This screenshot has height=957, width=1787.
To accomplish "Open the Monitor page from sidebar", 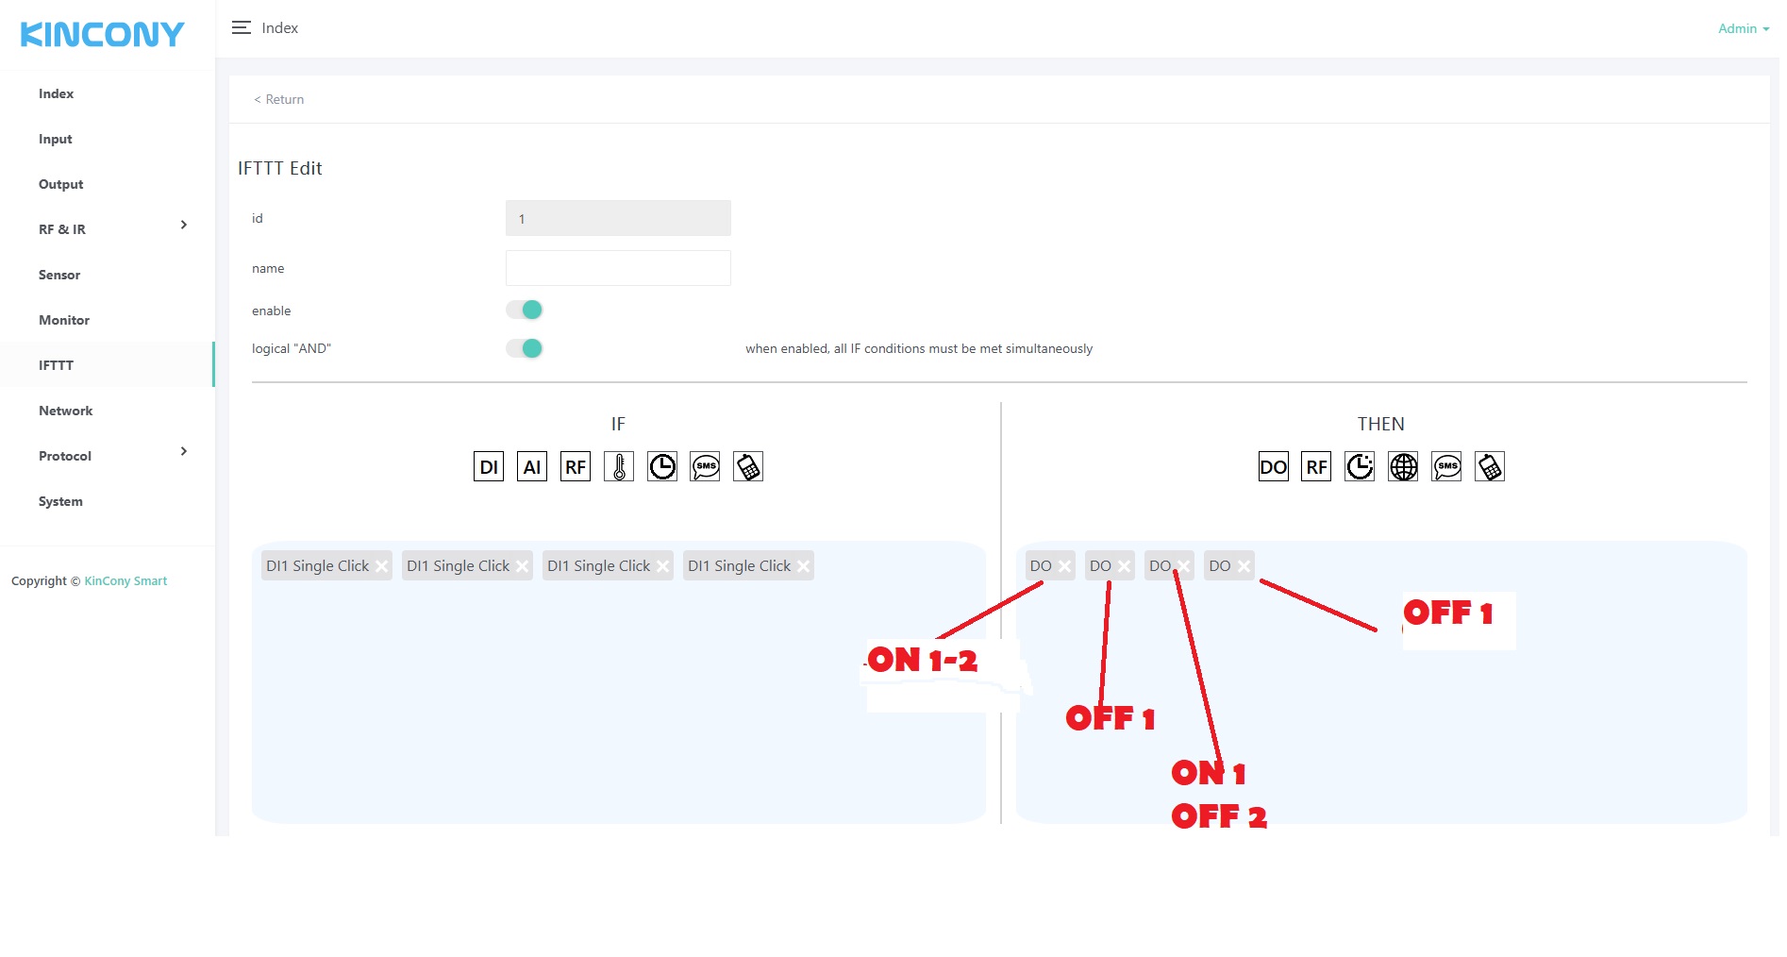I will pyautogui.click(x=64, y=320).
